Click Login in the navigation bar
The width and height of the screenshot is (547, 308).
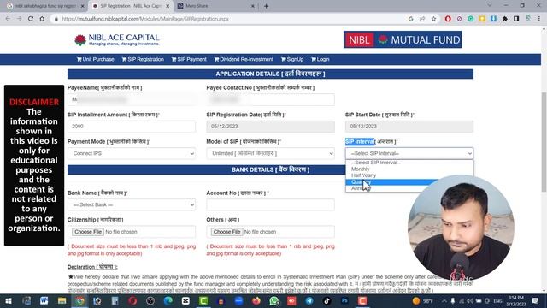[x=321, y=59]
